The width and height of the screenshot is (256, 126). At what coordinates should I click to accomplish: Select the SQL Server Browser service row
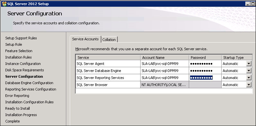pos(164,85)
